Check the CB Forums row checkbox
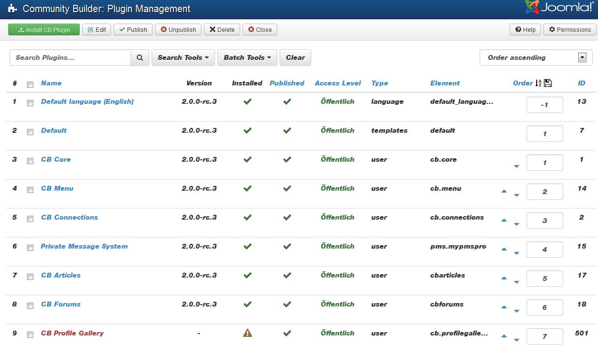This screenshot has height=348, width=598. 30,306
